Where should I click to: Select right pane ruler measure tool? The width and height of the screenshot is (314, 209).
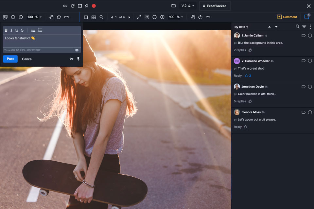tap(208, 17)
